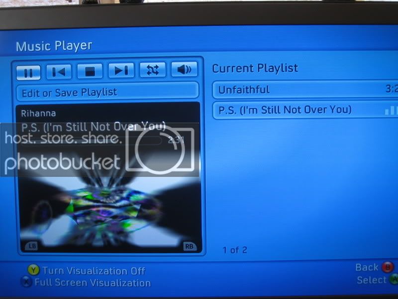
Task: Click the Current Playlist heading
Action: [255, 68]
